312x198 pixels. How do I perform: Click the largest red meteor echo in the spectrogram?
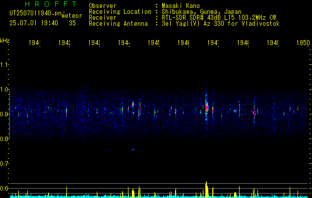[207, 108]
